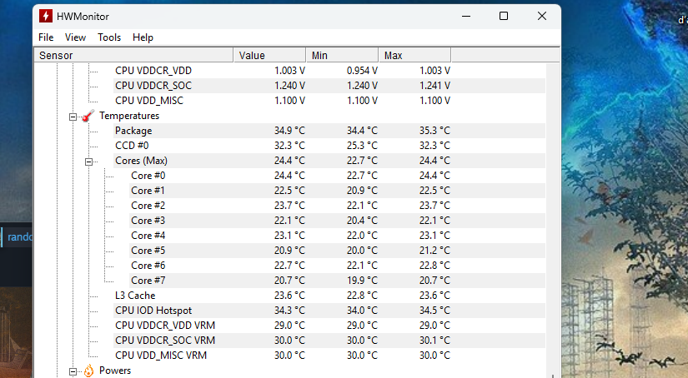Click the Core #6 maximum value 22.8 °C
This screenshot has width=688, height=378.
[x=434, y=266]
